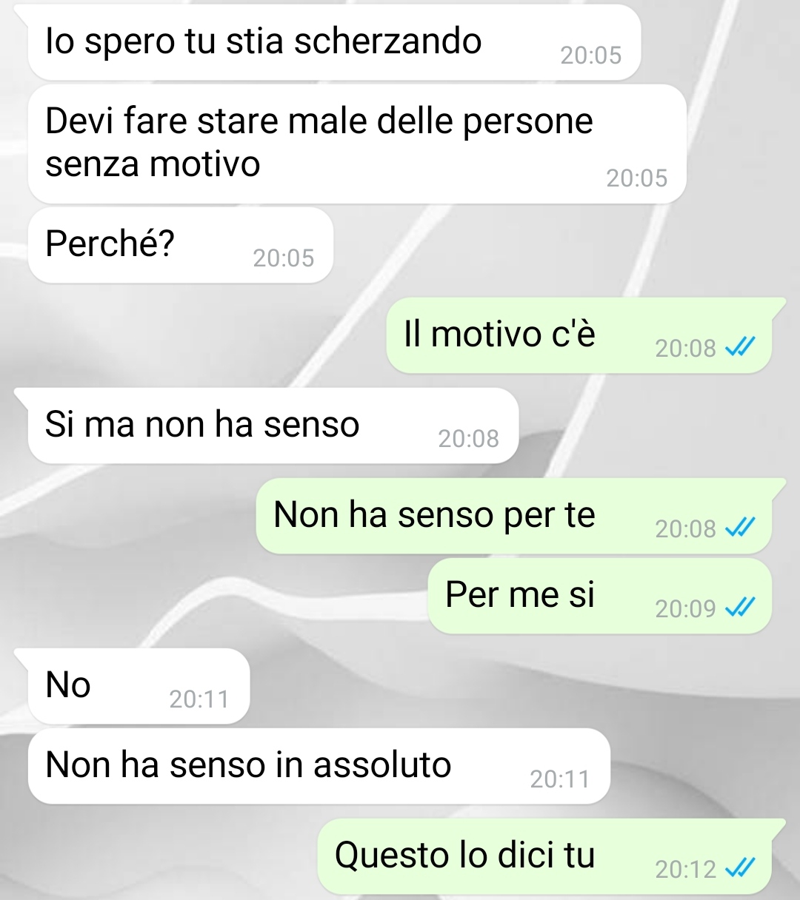Viewport: 800px width, 900px height.
Task: Click the 20:09 time on 'Per me si'
Action: click(686, 608)
